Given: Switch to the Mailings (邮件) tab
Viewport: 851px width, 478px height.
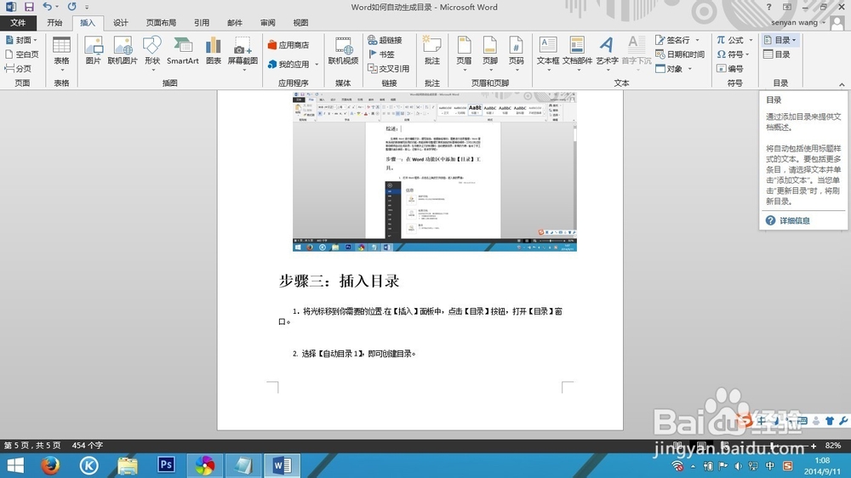Looking at the screenshot, I should click(x=235, y=23).
